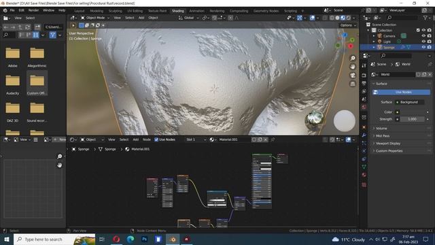435x245 pixels.
Task: Go back in the file browser
Action: [x=6, y=27]
